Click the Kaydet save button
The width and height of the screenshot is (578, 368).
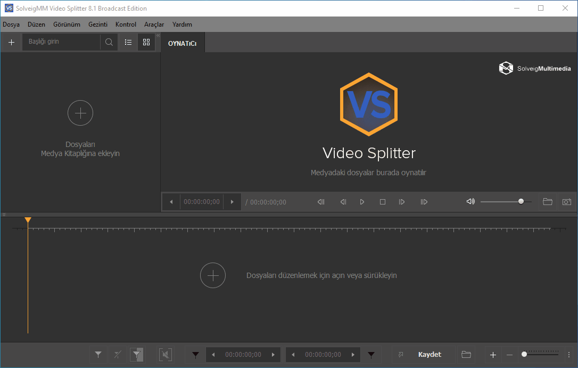pos(430,355)
